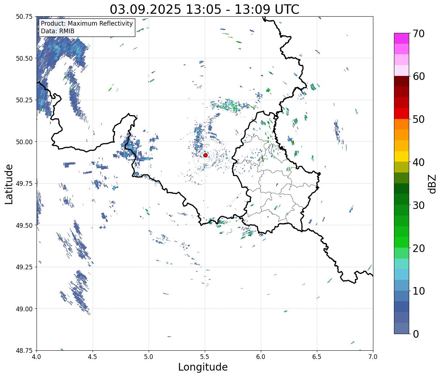Viewport: 441px width, 376px height.
Task: Click the longitude tick label '4.5'
Action: click(x=93, y=356)
